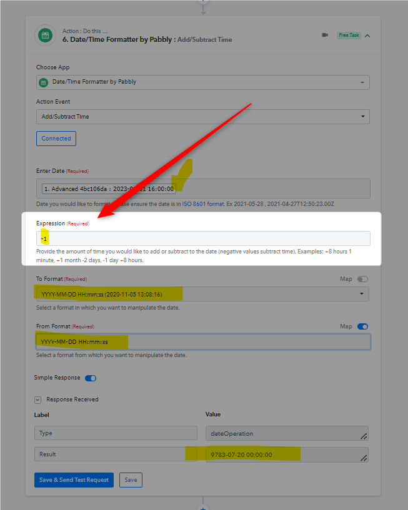Click the Type label field
408x510 pixels.
[116, 433]
